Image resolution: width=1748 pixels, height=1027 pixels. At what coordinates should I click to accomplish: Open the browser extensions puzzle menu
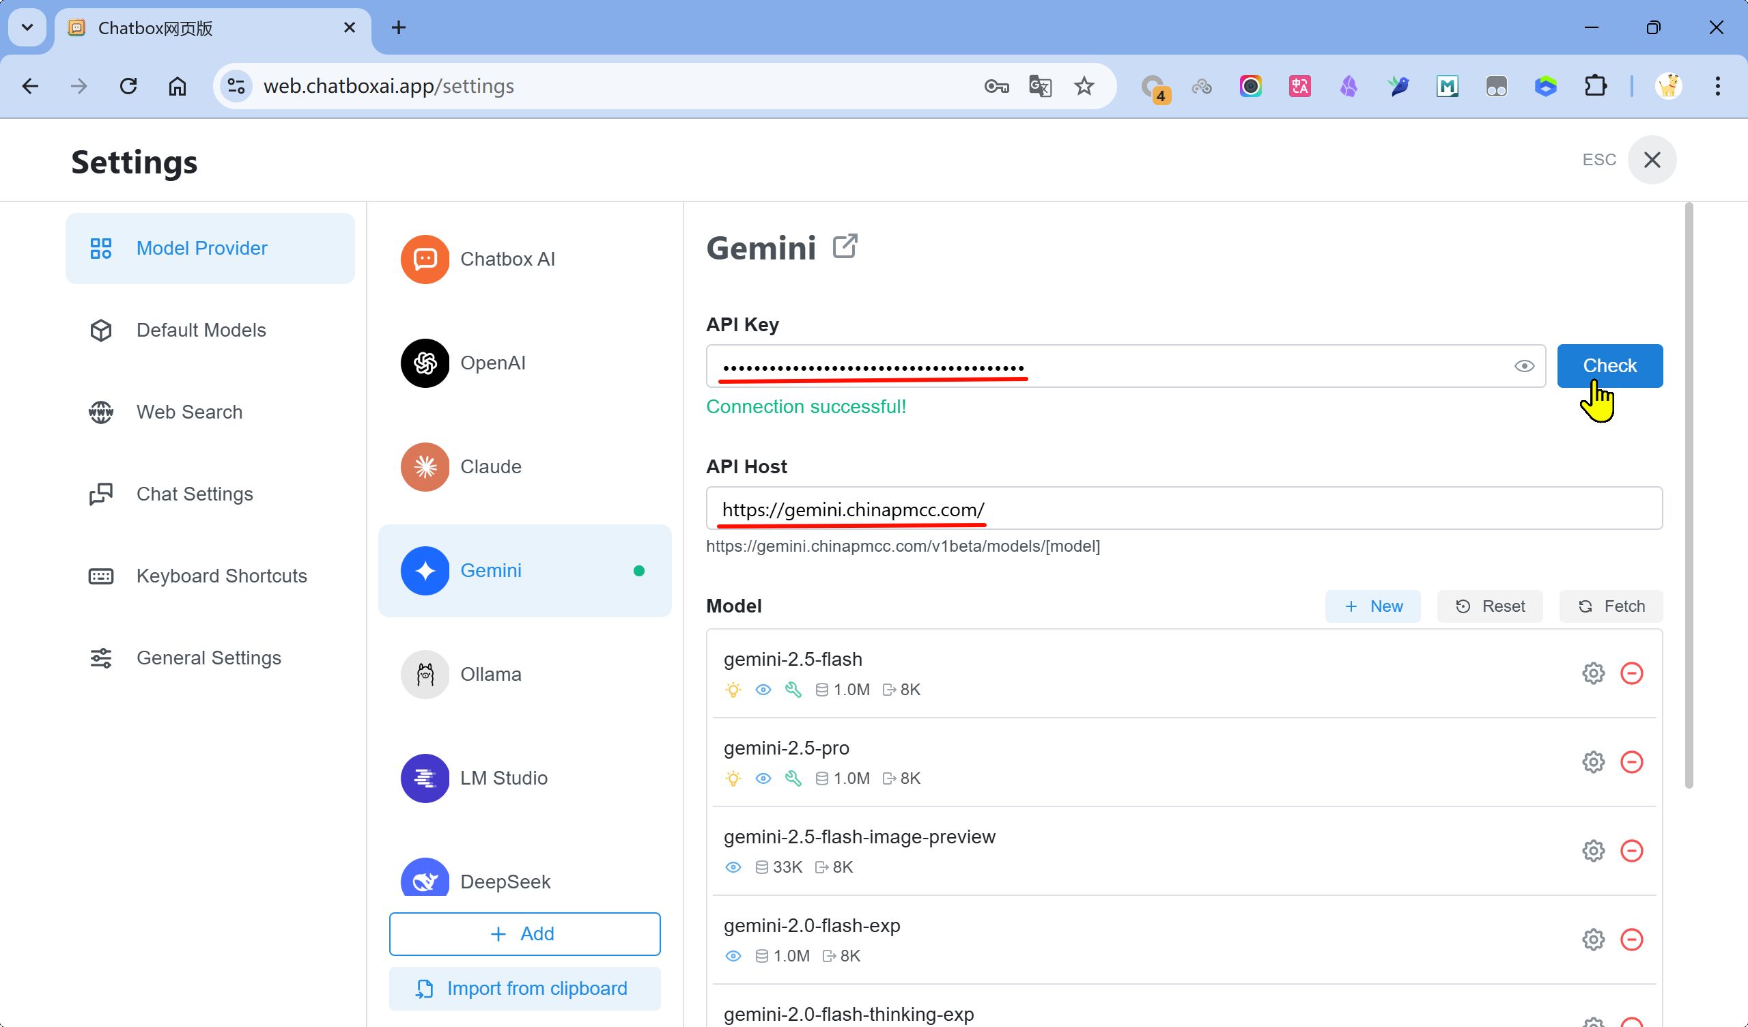1596,86
